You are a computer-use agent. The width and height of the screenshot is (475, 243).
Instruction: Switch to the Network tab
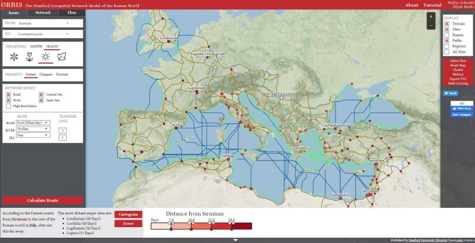coord(43,12)
